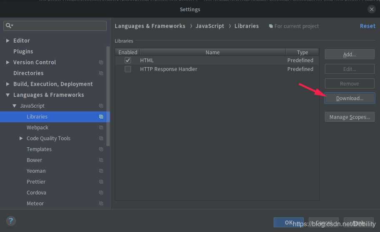Select the HTTP Response Handler row name
Screen dimensions: 380x232
pos(169,69)
